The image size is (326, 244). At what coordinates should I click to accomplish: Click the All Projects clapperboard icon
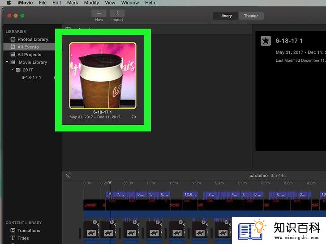coord(13,55)
